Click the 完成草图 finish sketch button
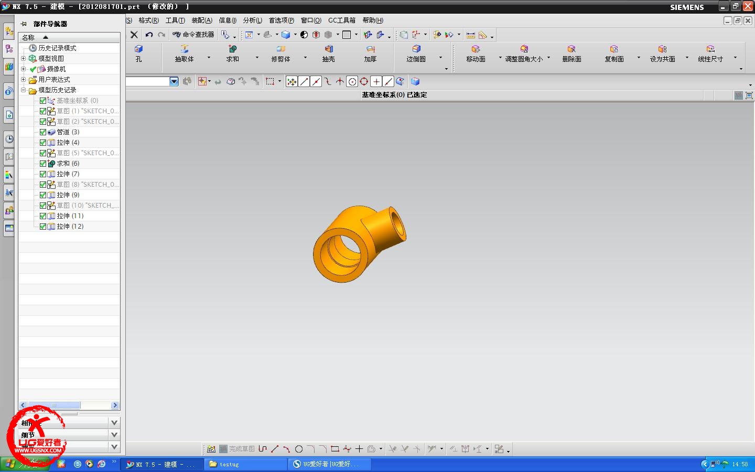Viewport: 755px width, 472px height. click(237, 449)
